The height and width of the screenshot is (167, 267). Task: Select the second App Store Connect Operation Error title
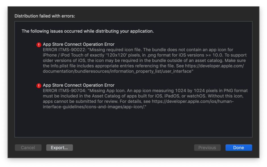tap(78, 85)
